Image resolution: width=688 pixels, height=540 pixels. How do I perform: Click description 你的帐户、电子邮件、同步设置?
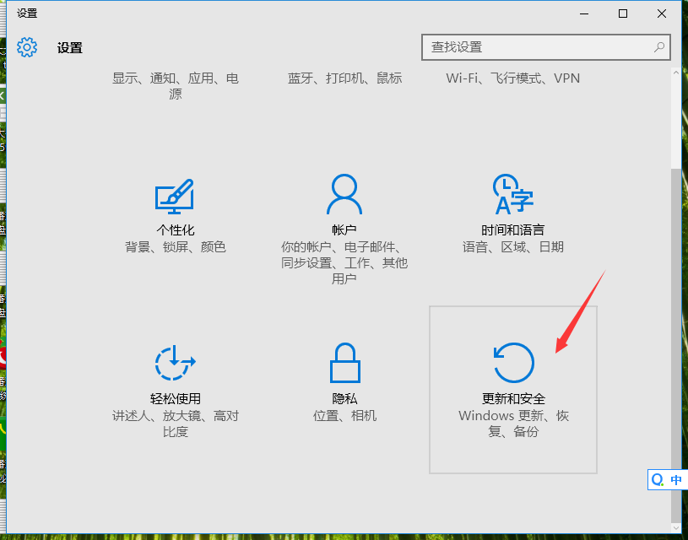[344, 262]
